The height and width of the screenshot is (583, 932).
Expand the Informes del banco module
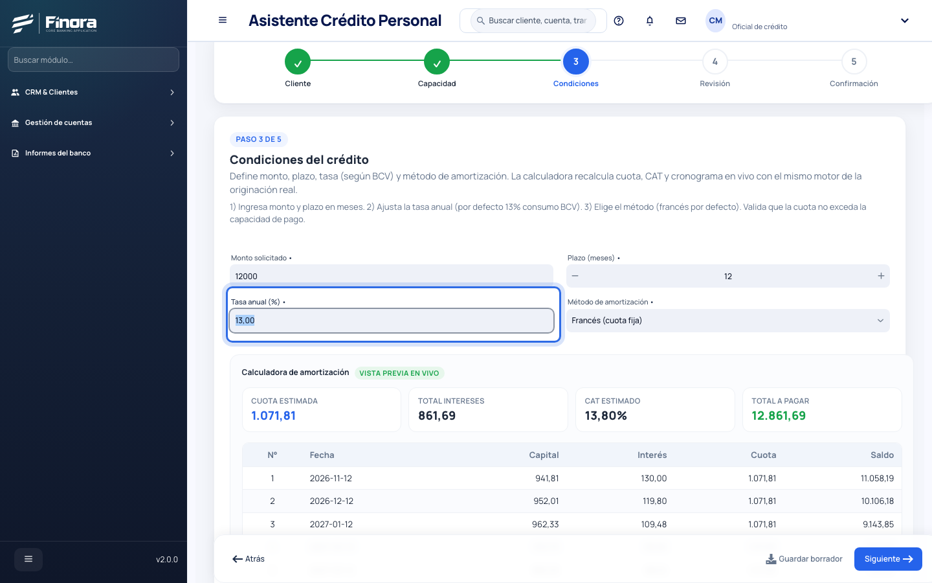click(x=93, y=153)
